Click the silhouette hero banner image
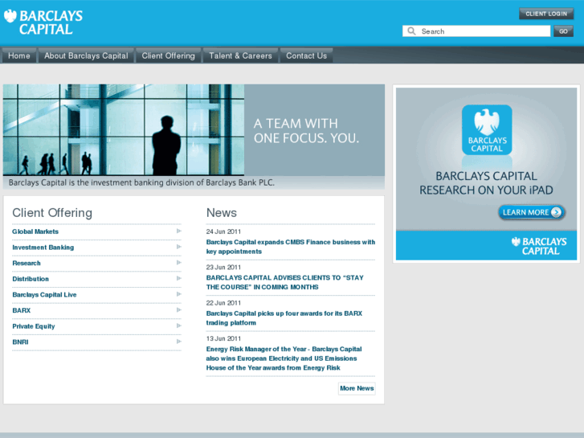584x438 pixels. [x=124, y=129]
